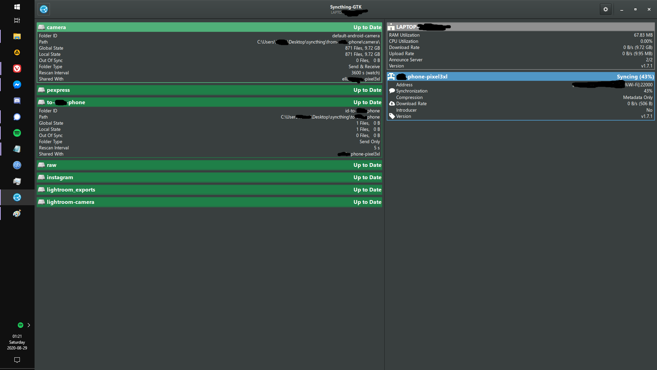Open the Windows Start menu
This screenshot has width=657, height=370.
click(x=17, y=7)
